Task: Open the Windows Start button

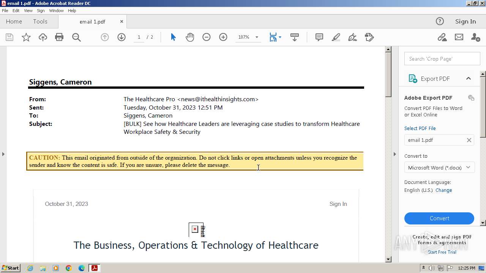Action: (x=10, y=268)
